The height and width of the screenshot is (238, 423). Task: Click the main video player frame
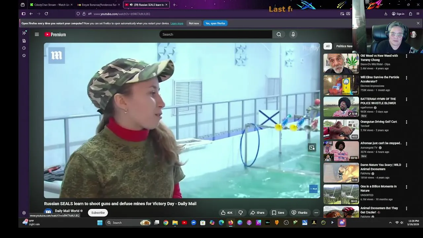182,120
